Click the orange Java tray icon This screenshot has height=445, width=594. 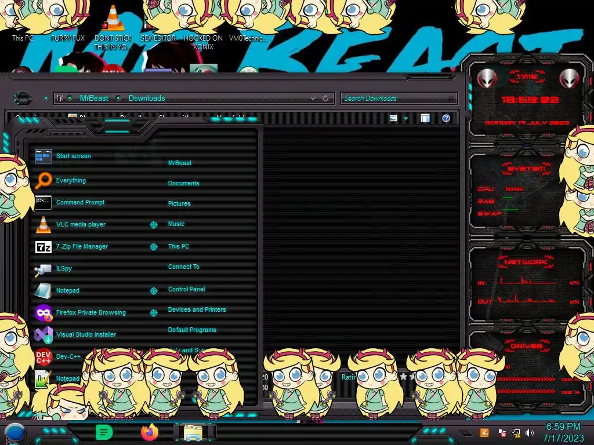point(484,432)
